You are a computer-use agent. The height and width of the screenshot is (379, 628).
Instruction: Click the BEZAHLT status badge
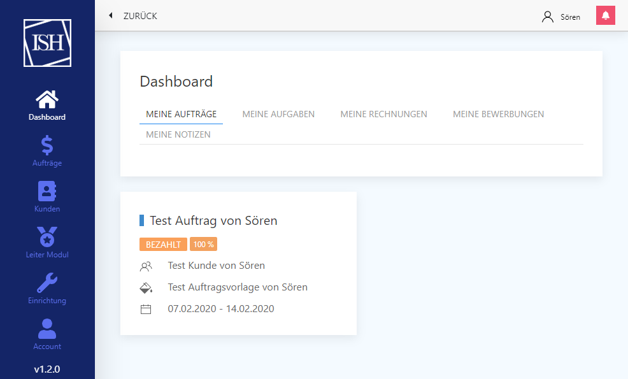[163, 245]
